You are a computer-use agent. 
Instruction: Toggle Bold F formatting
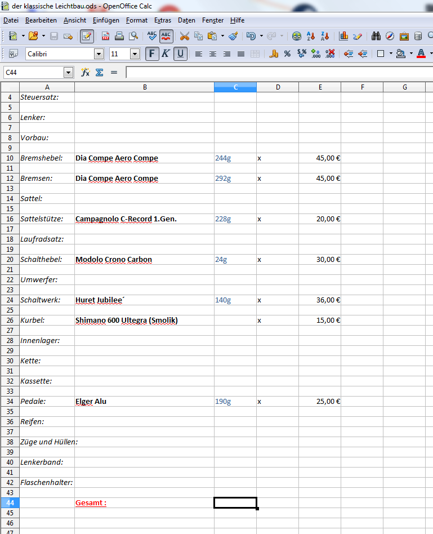pos(152,54)
